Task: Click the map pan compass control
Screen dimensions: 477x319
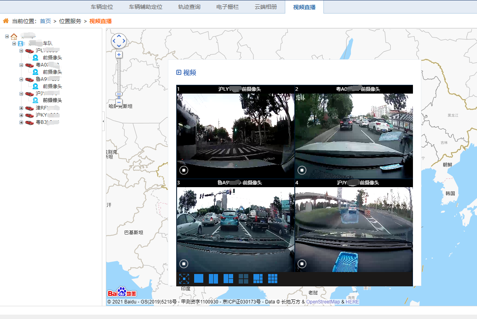Action: (x=119, y=41)
